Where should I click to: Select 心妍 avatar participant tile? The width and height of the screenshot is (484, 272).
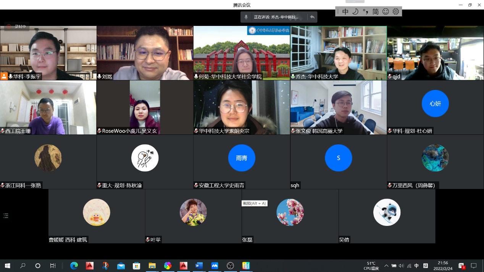(435, 104)
